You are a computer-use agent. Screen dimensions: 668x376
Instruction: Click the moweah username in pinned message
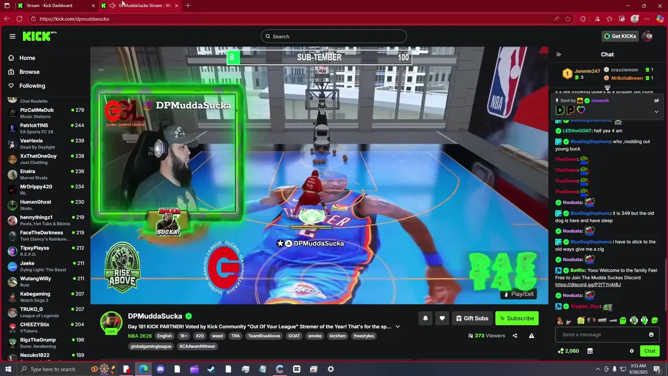click(x=600, y=100)
